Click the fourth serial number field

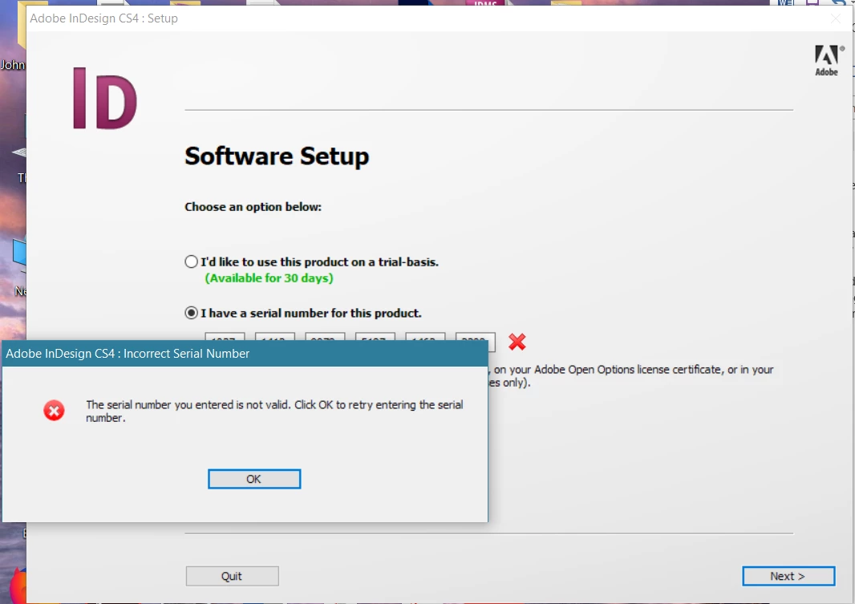pos(375,337)
